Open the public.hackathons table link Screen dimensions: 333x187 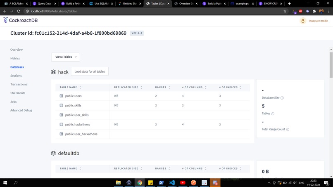78,125
